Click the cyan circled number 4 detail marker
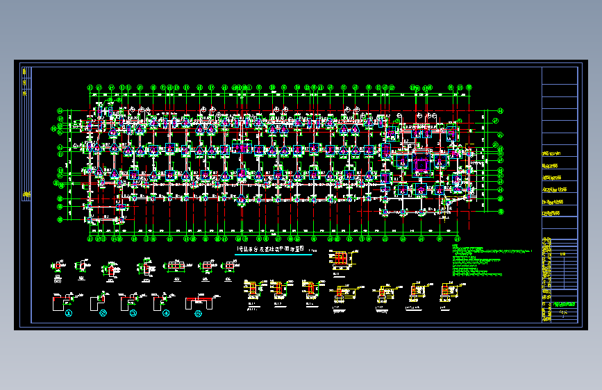Viewport: 602px width, 390px height. pos(166,313)
